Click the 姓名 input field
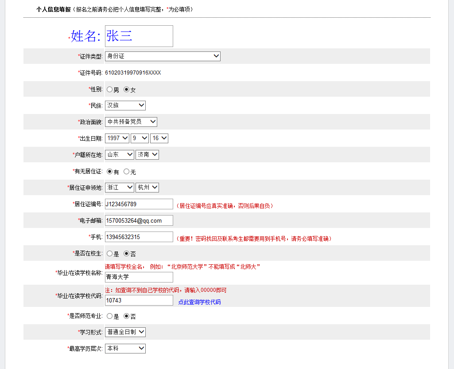 tap(139, 36)
